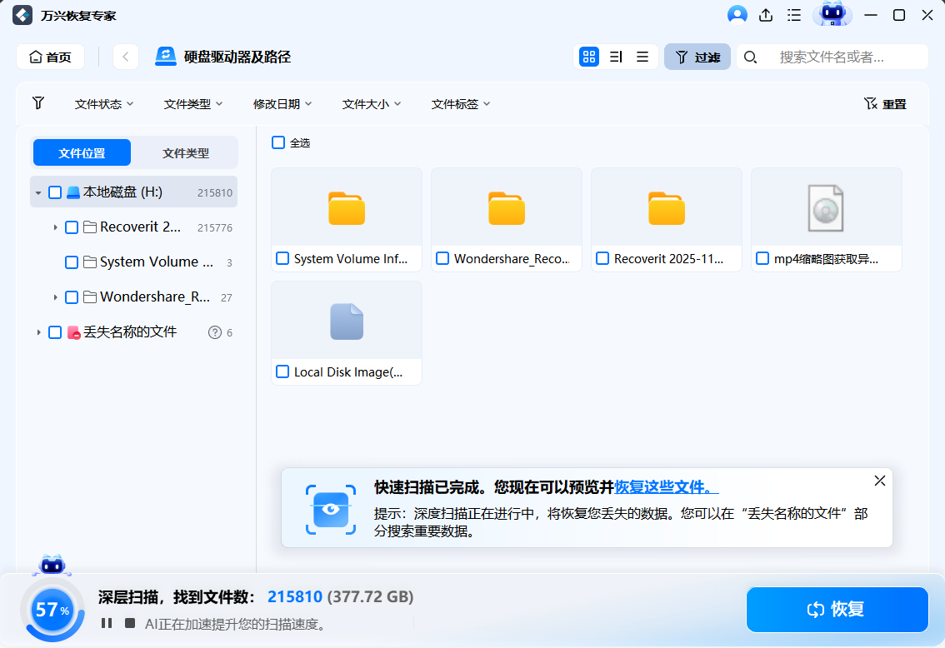The width and height of the screenshot is (945, 648).
Task: Click the export/share icon in title bar
Action: coord(765,15)
